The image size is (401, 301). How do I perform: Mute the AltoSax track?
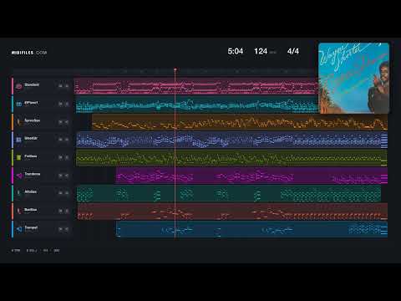pyautogui.click(x=60, y=193)
